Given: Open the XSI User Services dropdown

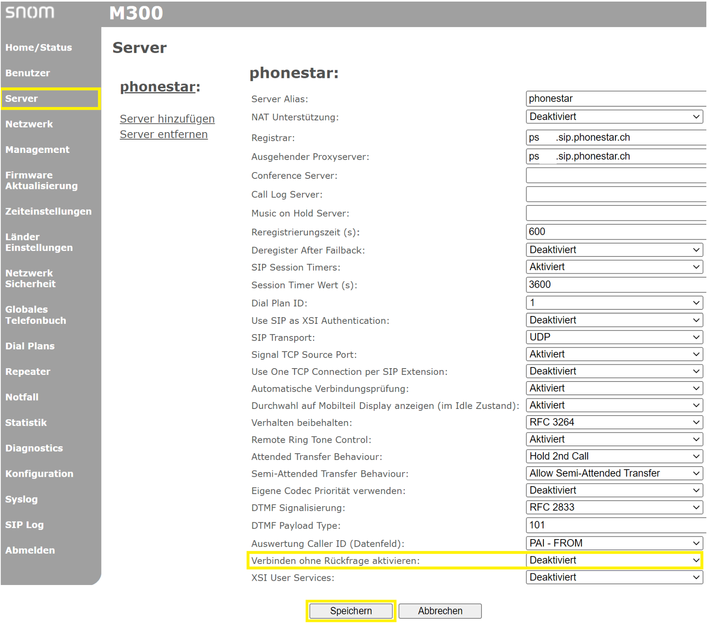Looking at the screenshot, I should 614,577.
